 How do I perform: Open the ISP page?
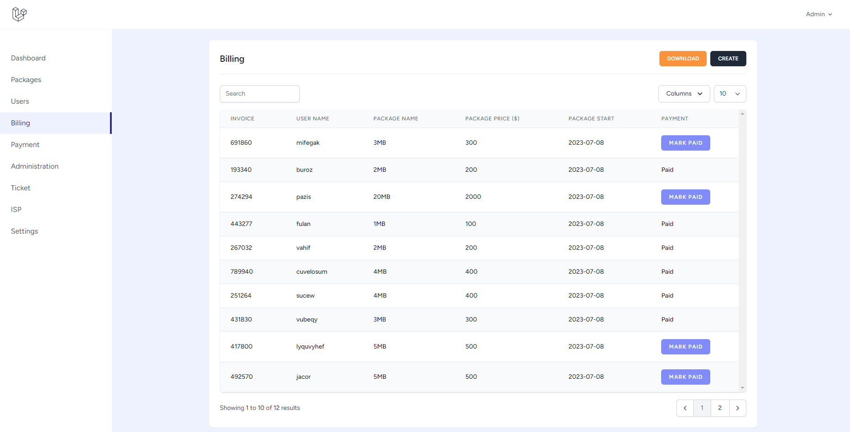point(16,209)
